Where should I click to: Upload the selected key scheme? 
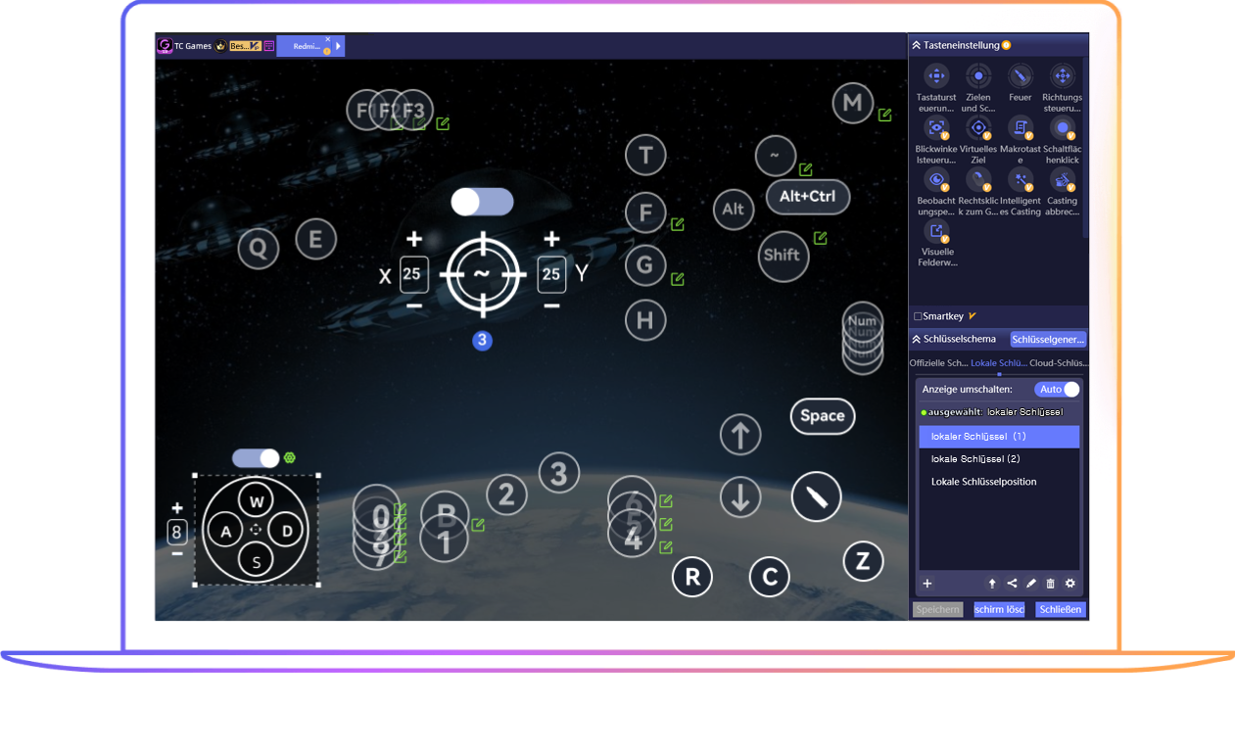click(992, 584)
